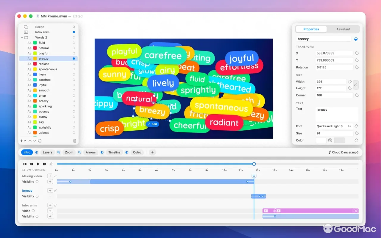Click the white text color swatch
This screenshot has width=381, height=238.
[321, 140]
